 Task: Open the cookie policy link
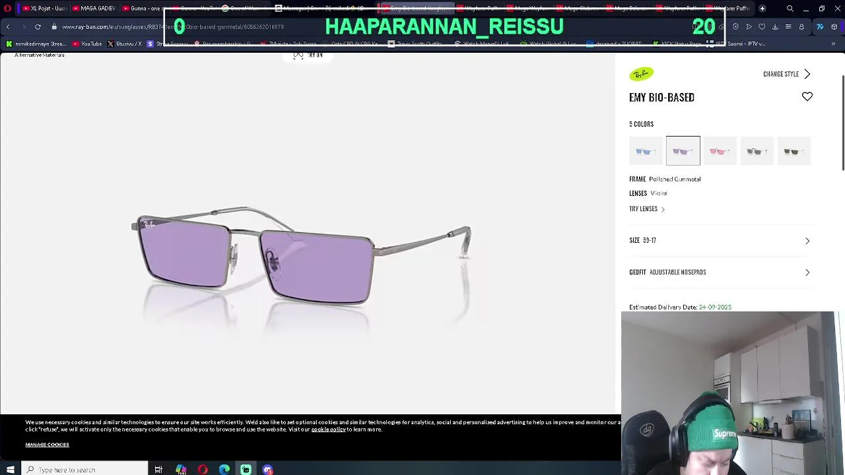point(328,429)
